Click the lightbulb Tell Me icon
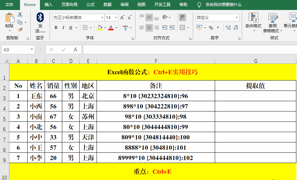 (199, 5)
